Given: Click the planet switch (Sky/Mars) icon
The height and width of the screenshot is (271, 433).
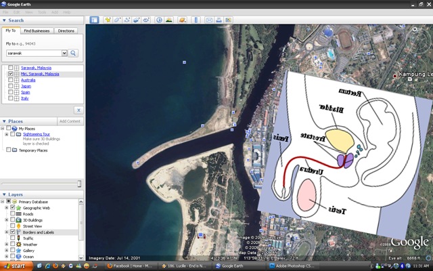Looking at the screenshot, I should pyautogui.click(x=182, y=20).
